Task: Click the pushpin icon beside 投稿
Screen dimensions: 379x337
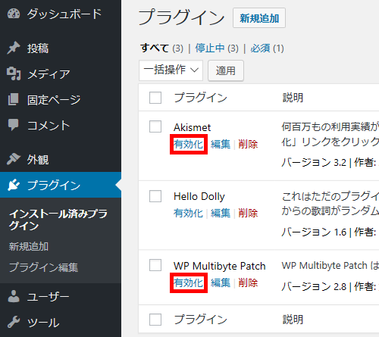Action: point(14,48)
